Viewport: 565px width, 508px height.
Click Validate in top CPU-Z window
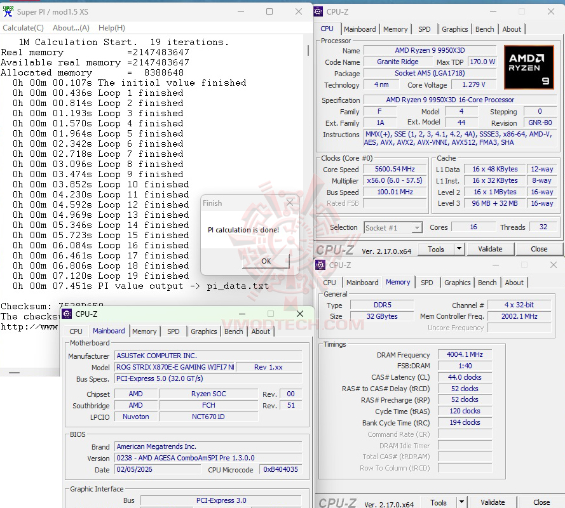[x=490, y=249]
